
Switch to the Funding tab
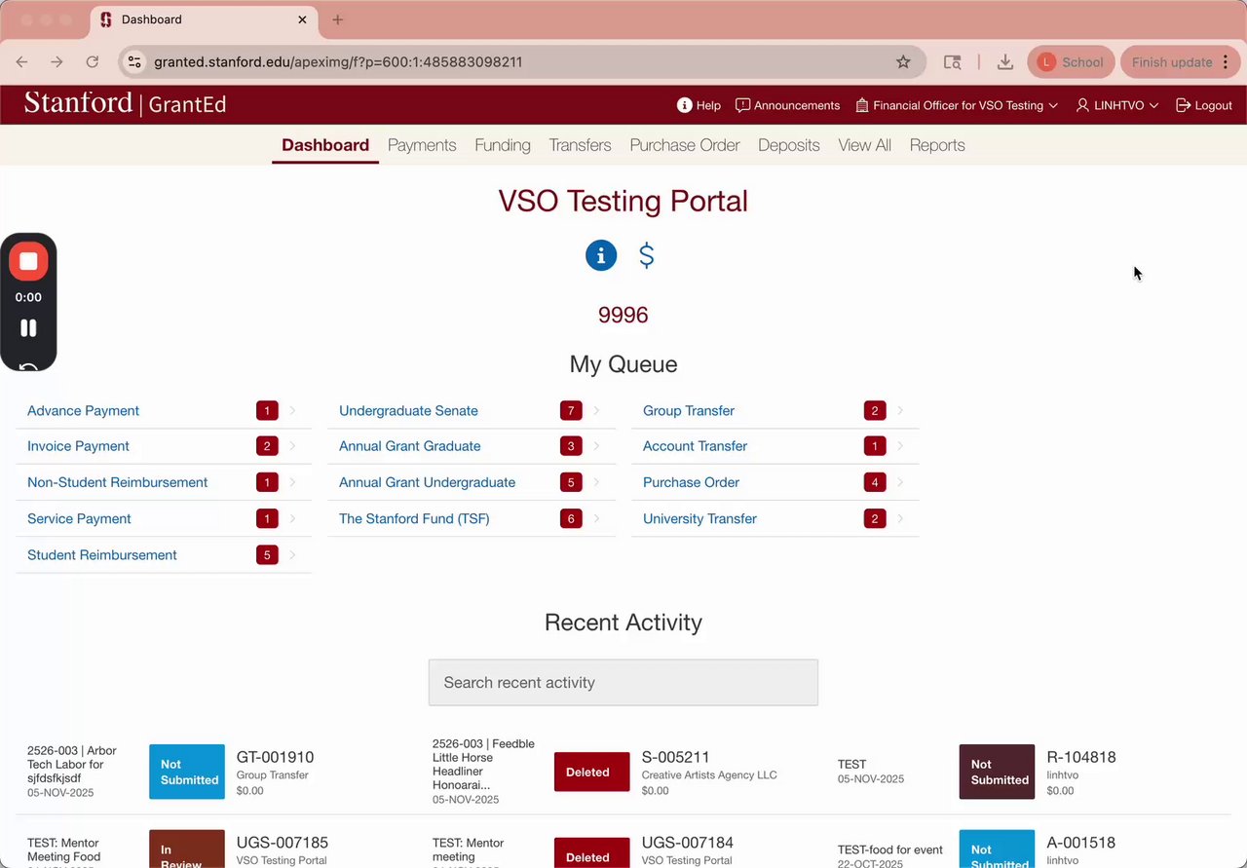point(503,145)
